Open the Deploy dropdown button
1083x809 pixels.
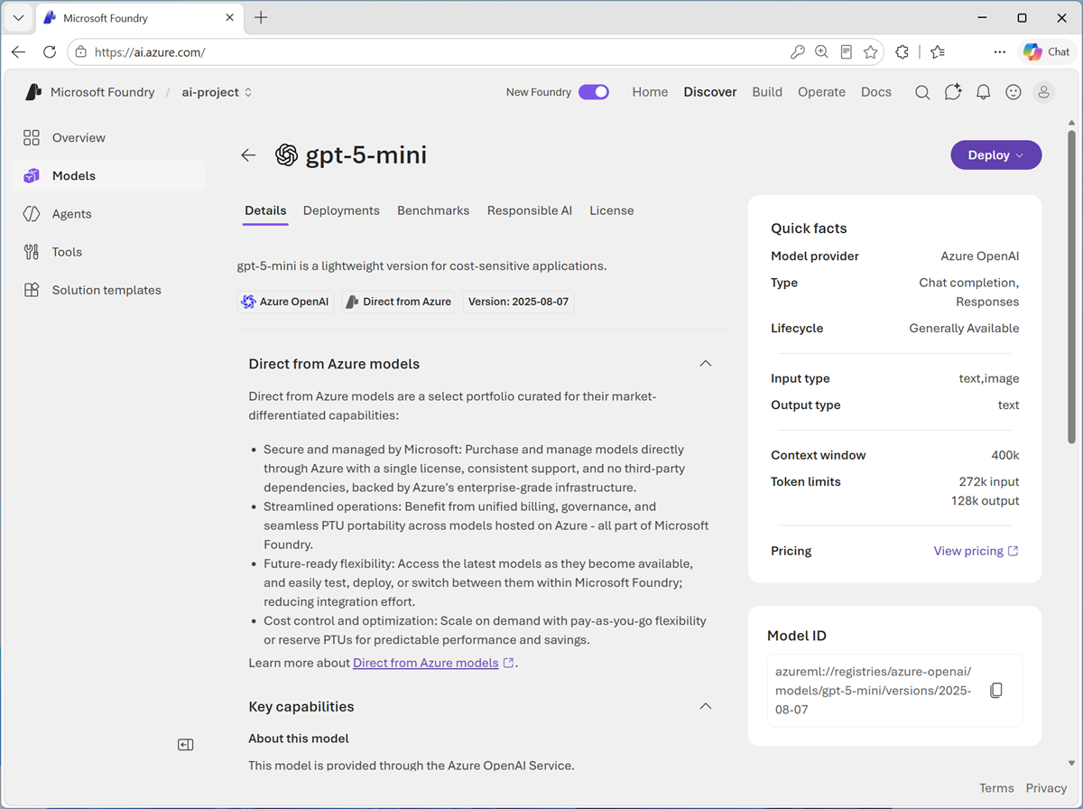coord(995,155)
